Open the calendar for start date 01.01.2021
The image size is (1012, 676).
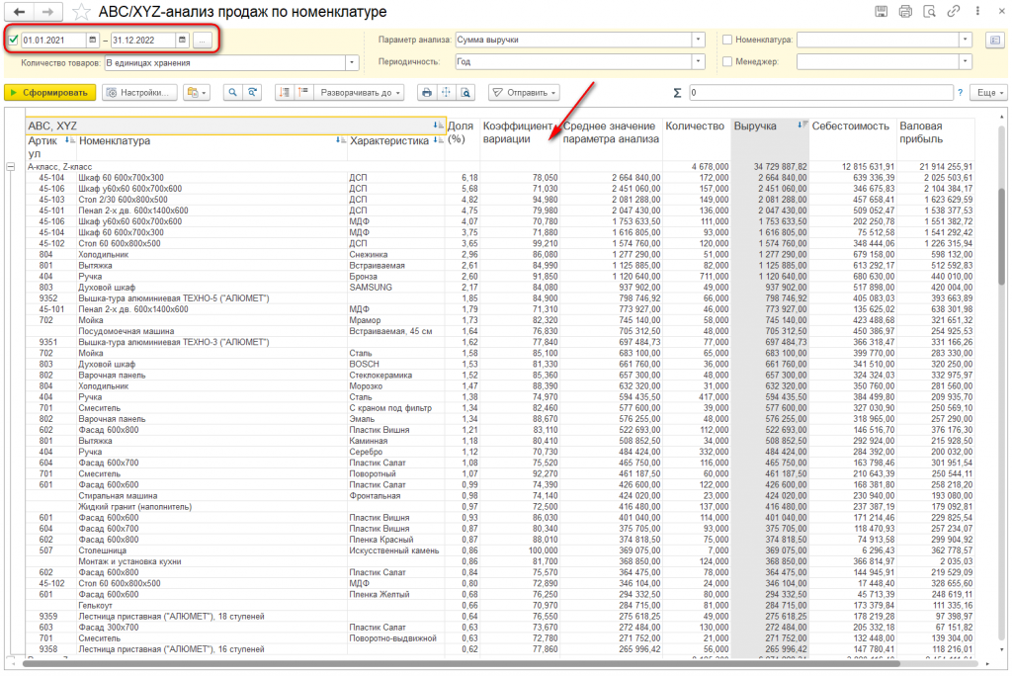click(x=92, y=41)
